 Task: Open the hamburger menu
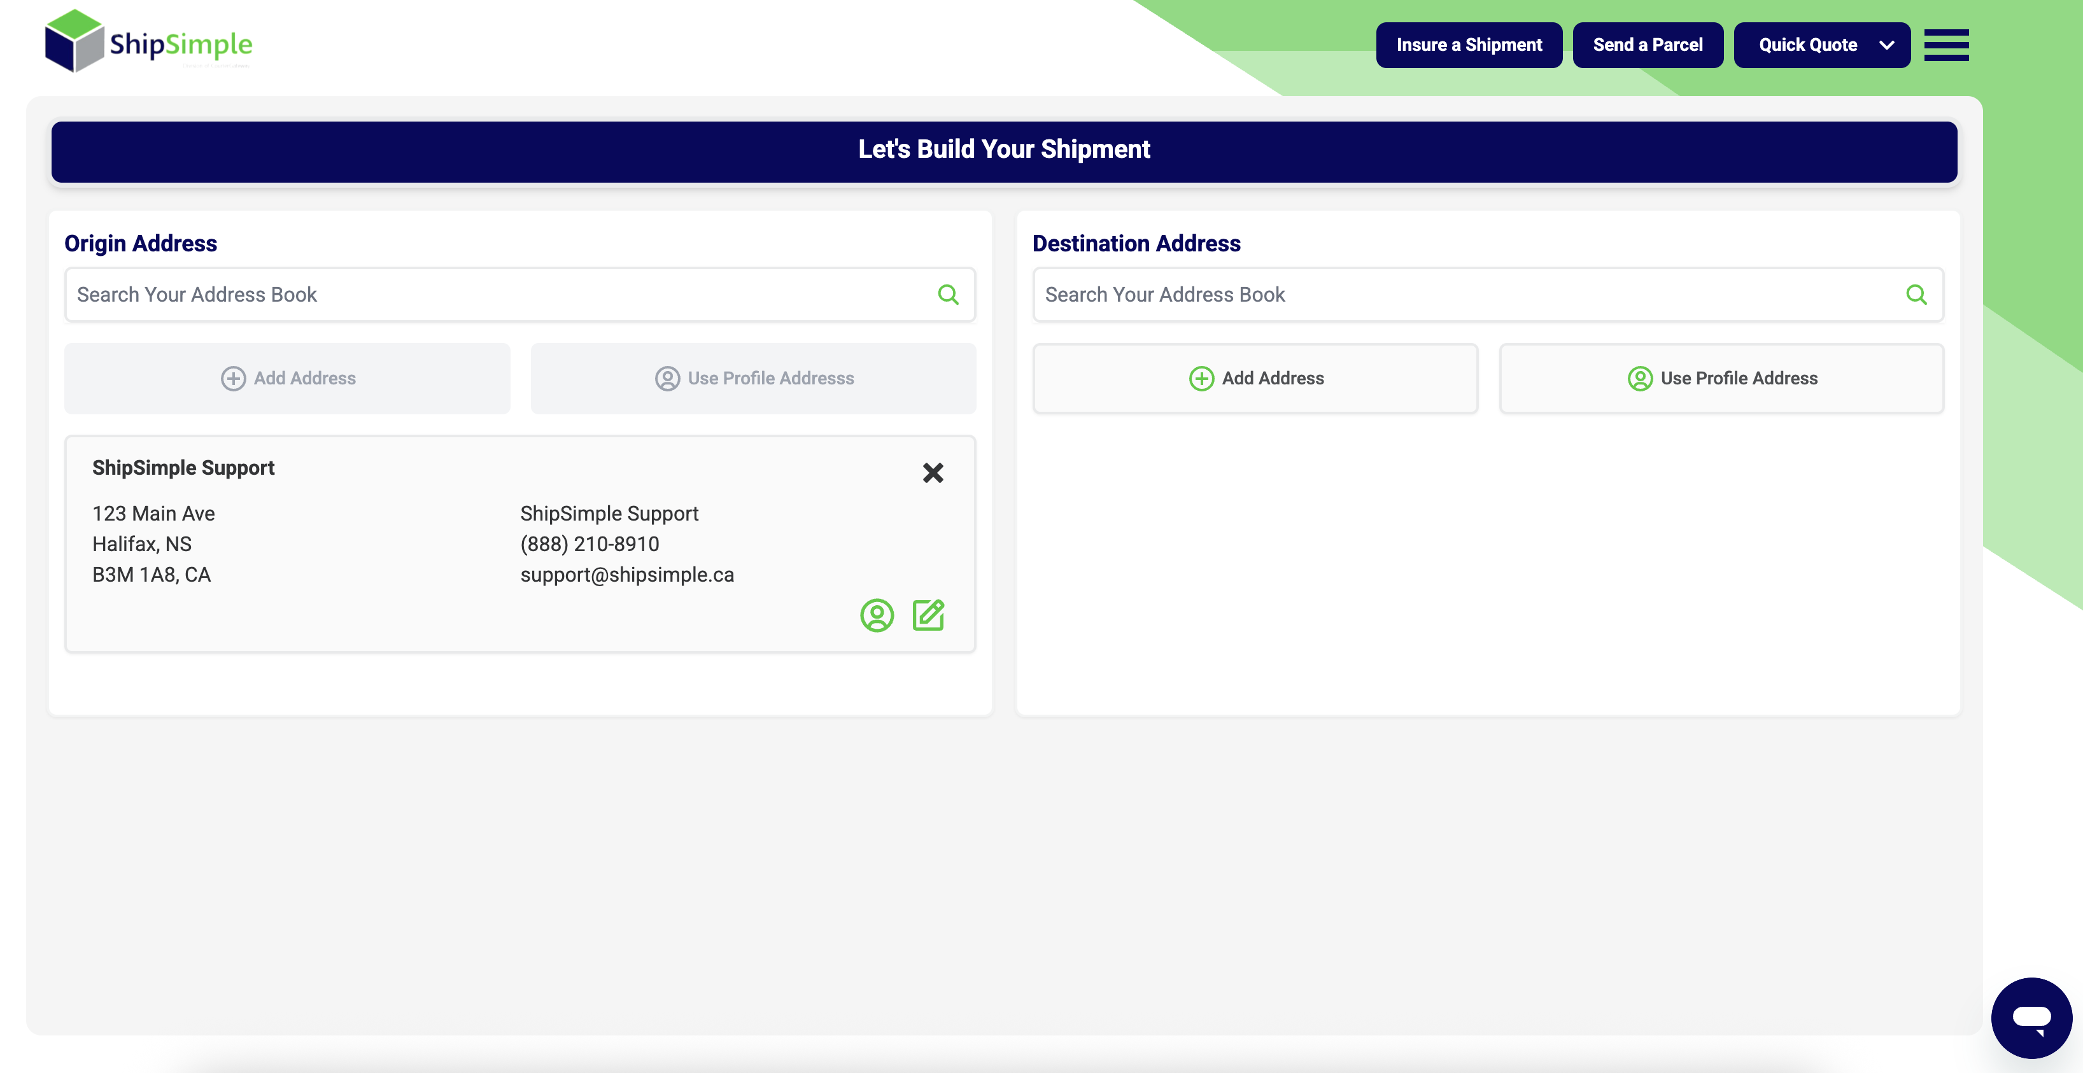pos(1945,45)
